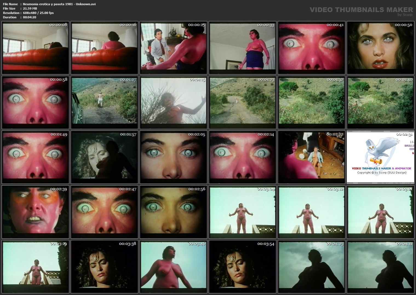
Task: Pick the thumbnail at 00:03:29
Action: click(36, 267)
